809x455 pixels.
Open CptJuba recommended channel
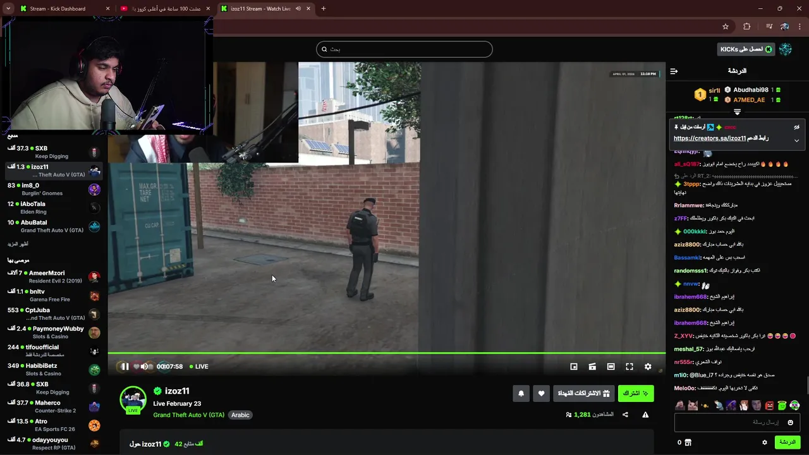pyautogui.click(x=54, y=313)
